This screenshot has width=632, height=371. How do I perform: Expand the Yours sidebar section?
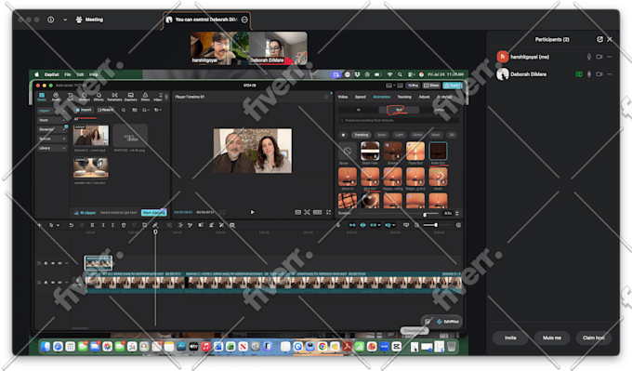(x=52, y=120)
